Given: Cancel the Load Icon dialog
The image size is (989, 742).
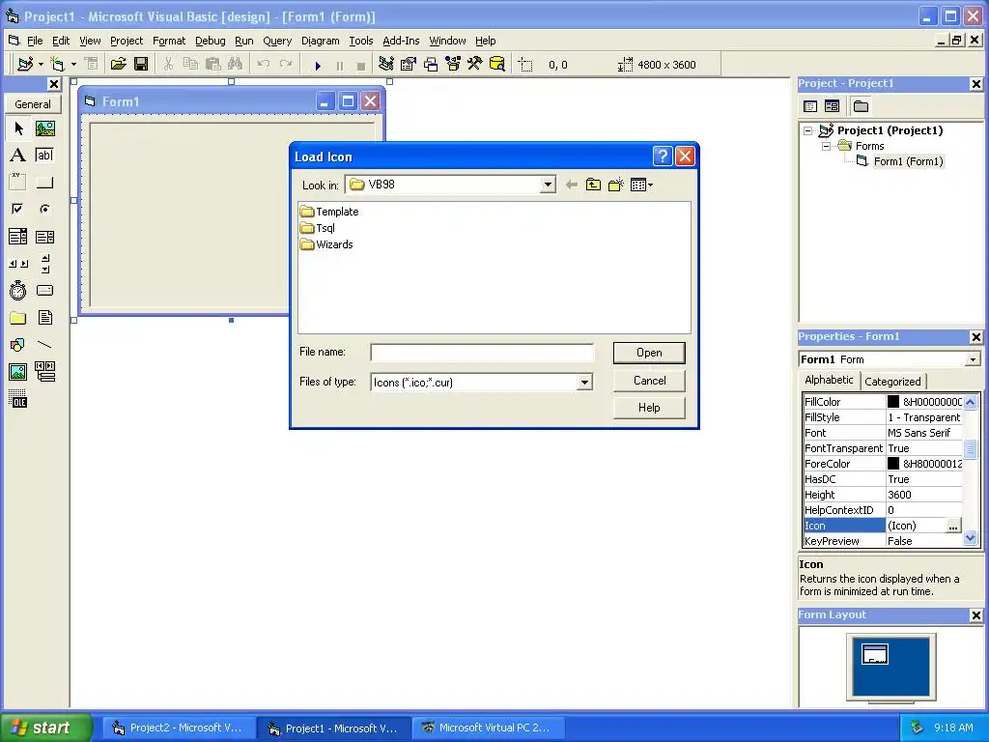Looking at the screenshot, I should click(649, 381).
